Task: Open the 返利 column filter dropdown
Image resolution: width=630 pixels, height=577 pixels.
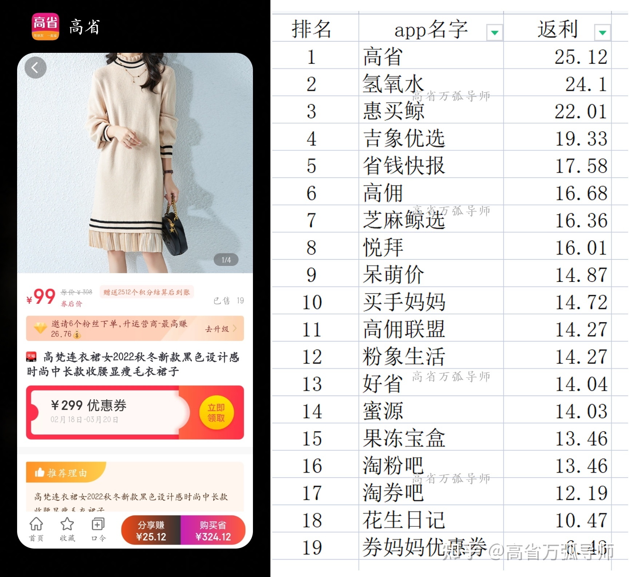Action: click(602, 32)
